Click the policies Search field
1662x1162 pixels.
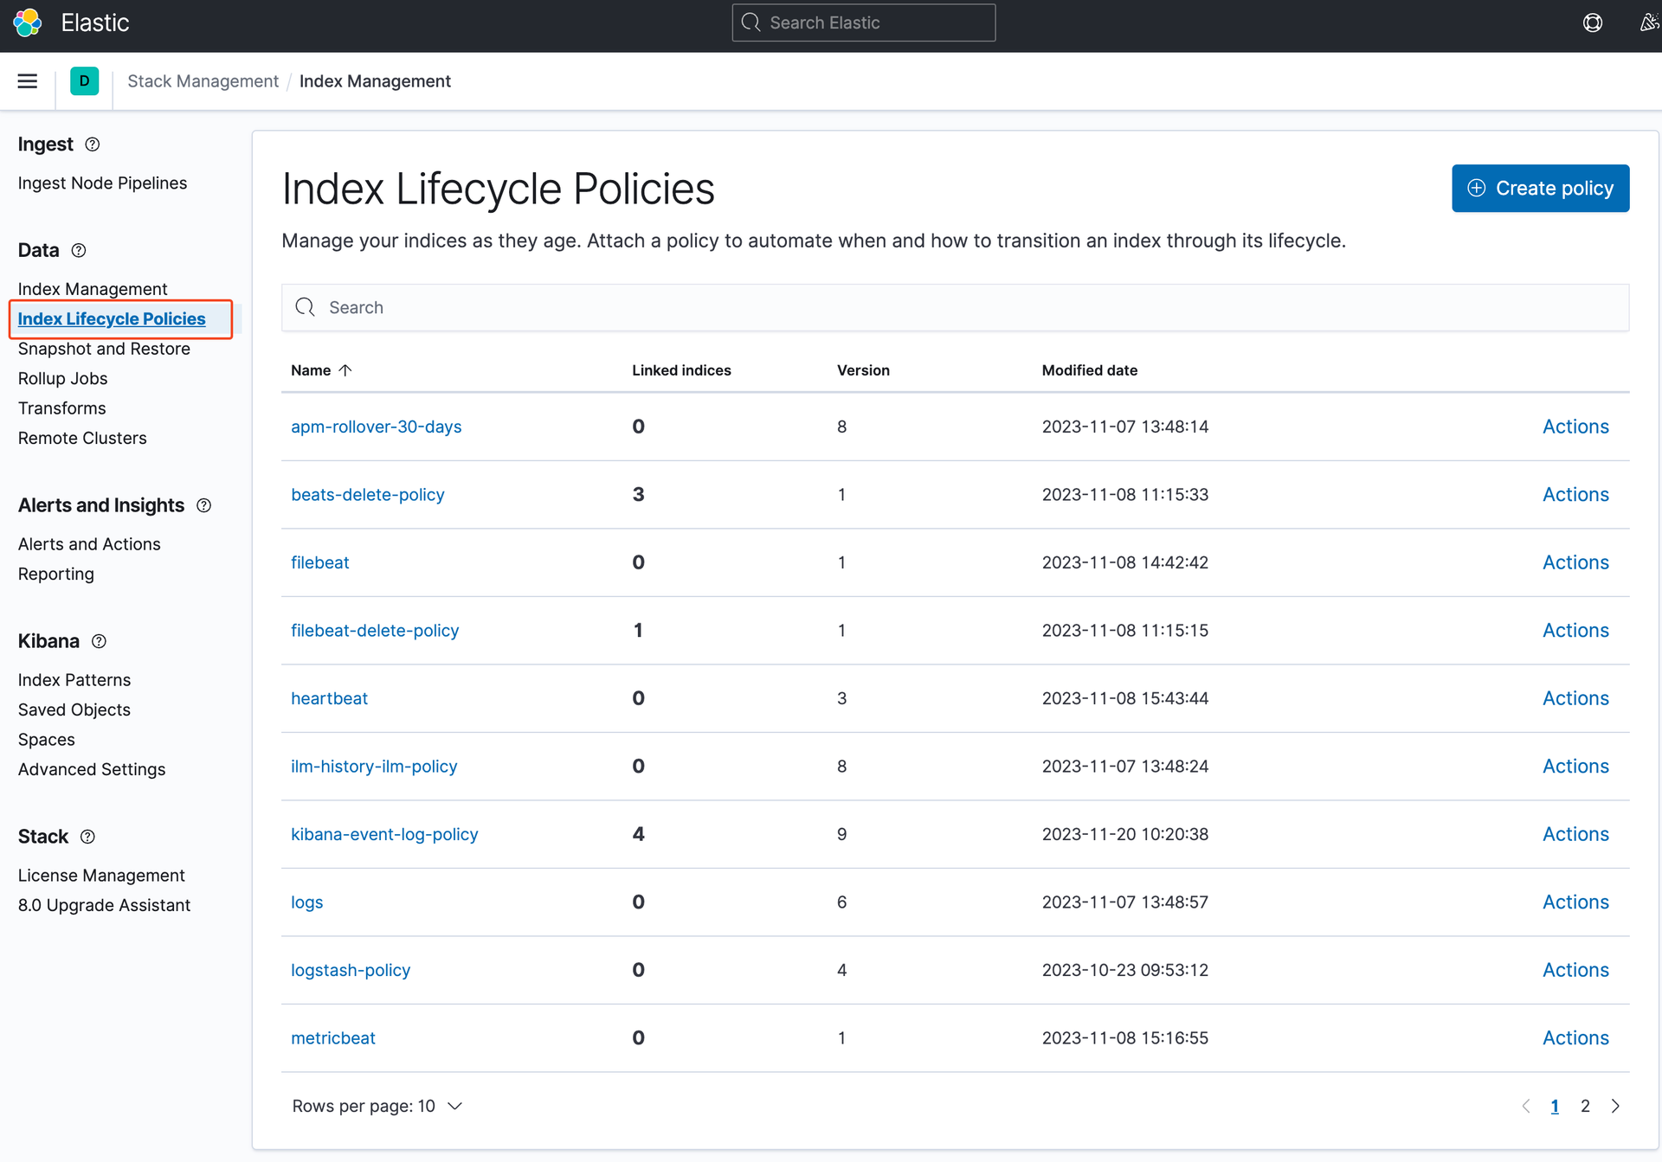coord(955,307)
